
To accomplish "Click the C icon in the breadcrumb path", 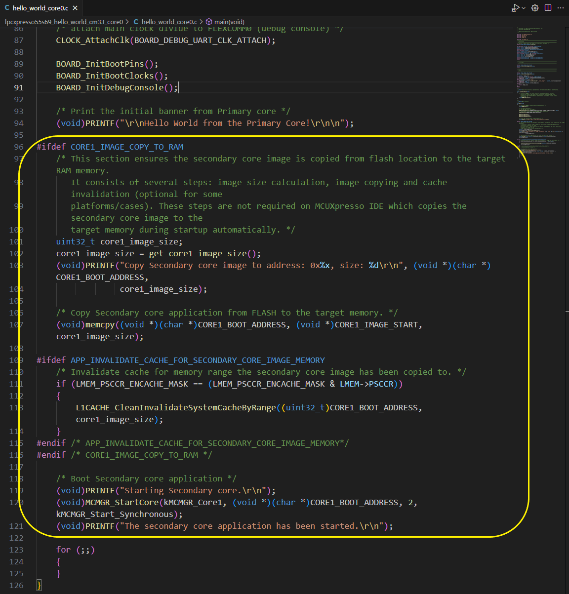I will point(136,22).
